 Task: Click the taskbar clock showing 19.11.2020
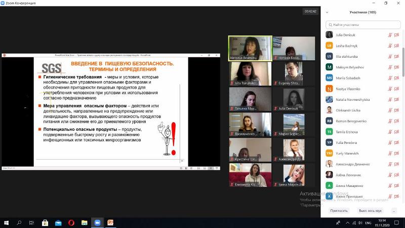coord(382,223)
